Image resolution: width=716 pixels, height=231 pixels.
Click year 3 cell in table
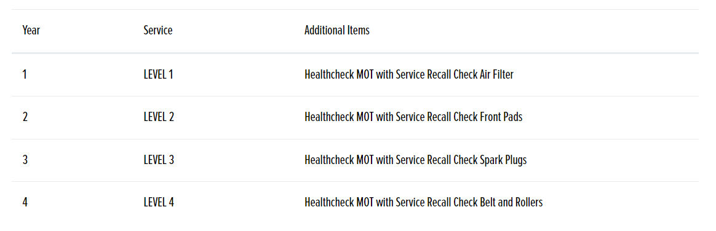[x=25, y=160]
